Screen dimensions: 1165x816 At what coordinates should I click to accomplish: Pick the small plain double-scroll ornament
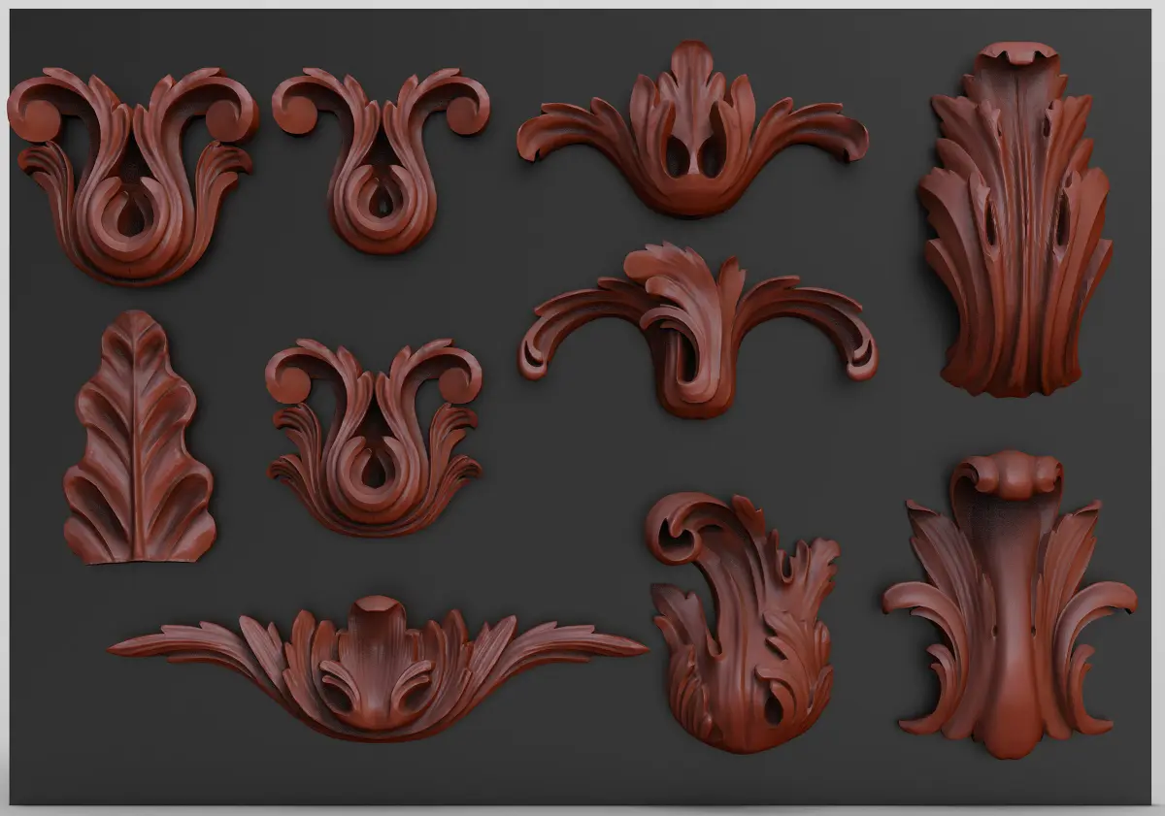(381, 160)
